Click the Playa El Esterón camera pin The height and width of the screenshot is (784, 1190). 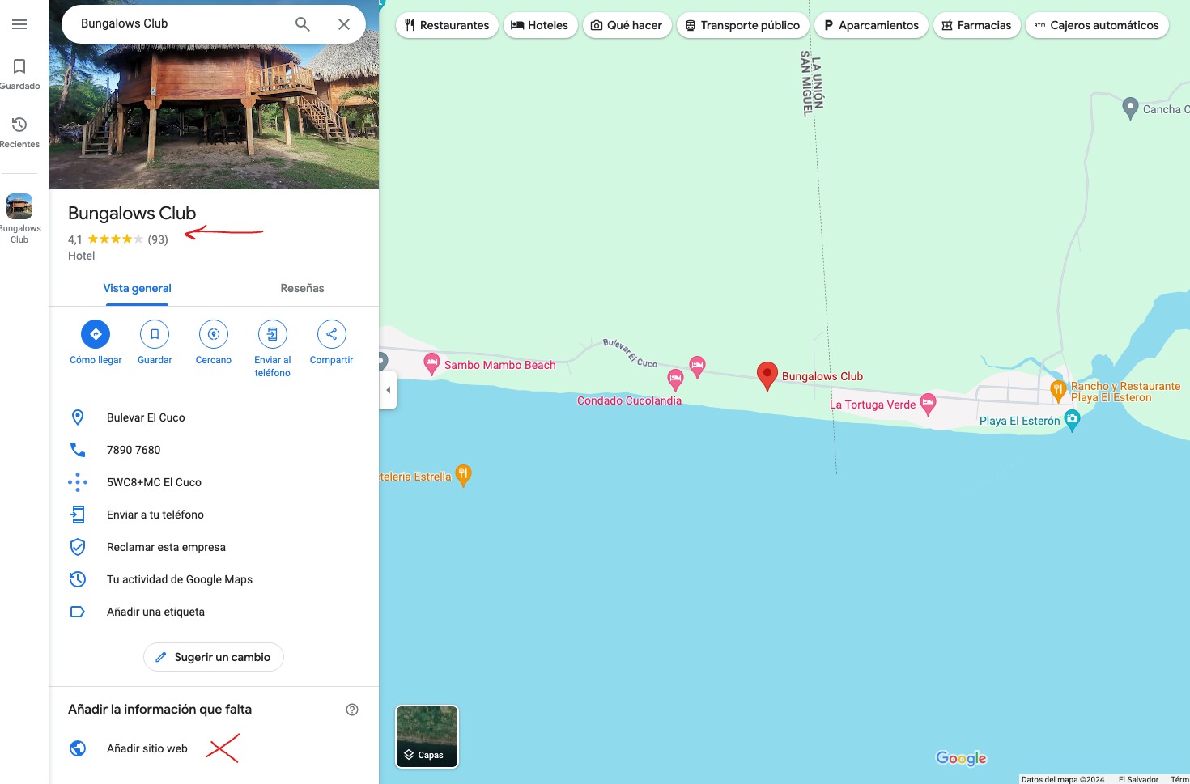(1073, 420)
